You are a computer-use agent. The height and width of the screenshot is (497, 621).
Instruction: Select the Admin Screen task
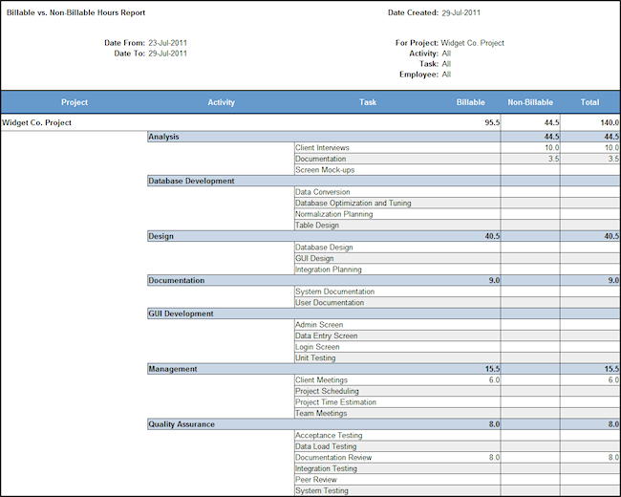(319, 325)
